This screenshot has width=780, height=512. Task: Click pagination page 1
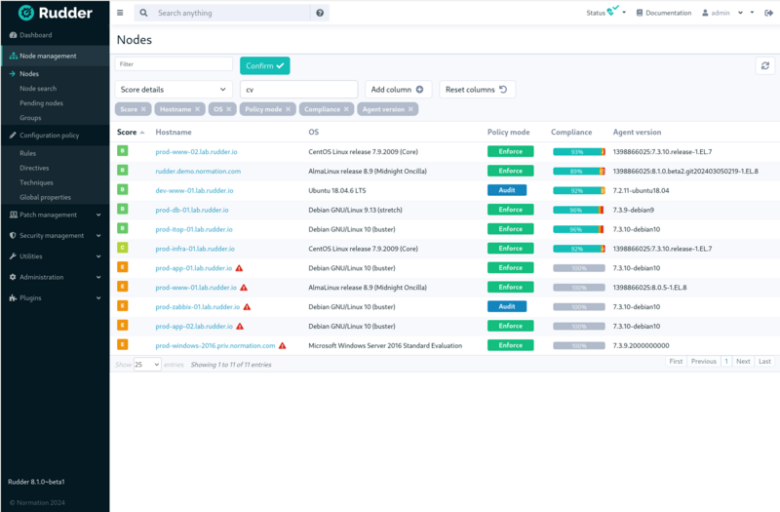coord(726,361)
